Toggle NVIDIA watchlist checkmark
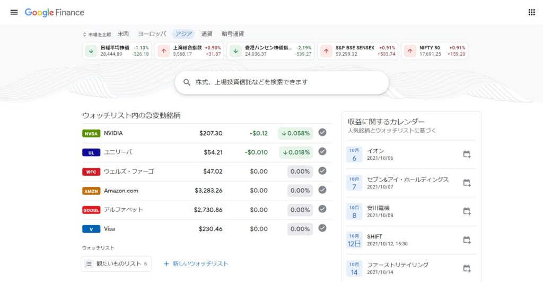 322,133
